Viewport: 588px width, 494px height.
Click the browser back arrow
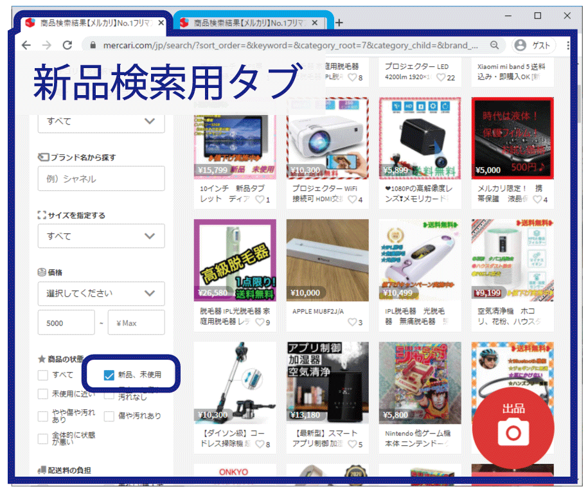(x=26, y=46)
